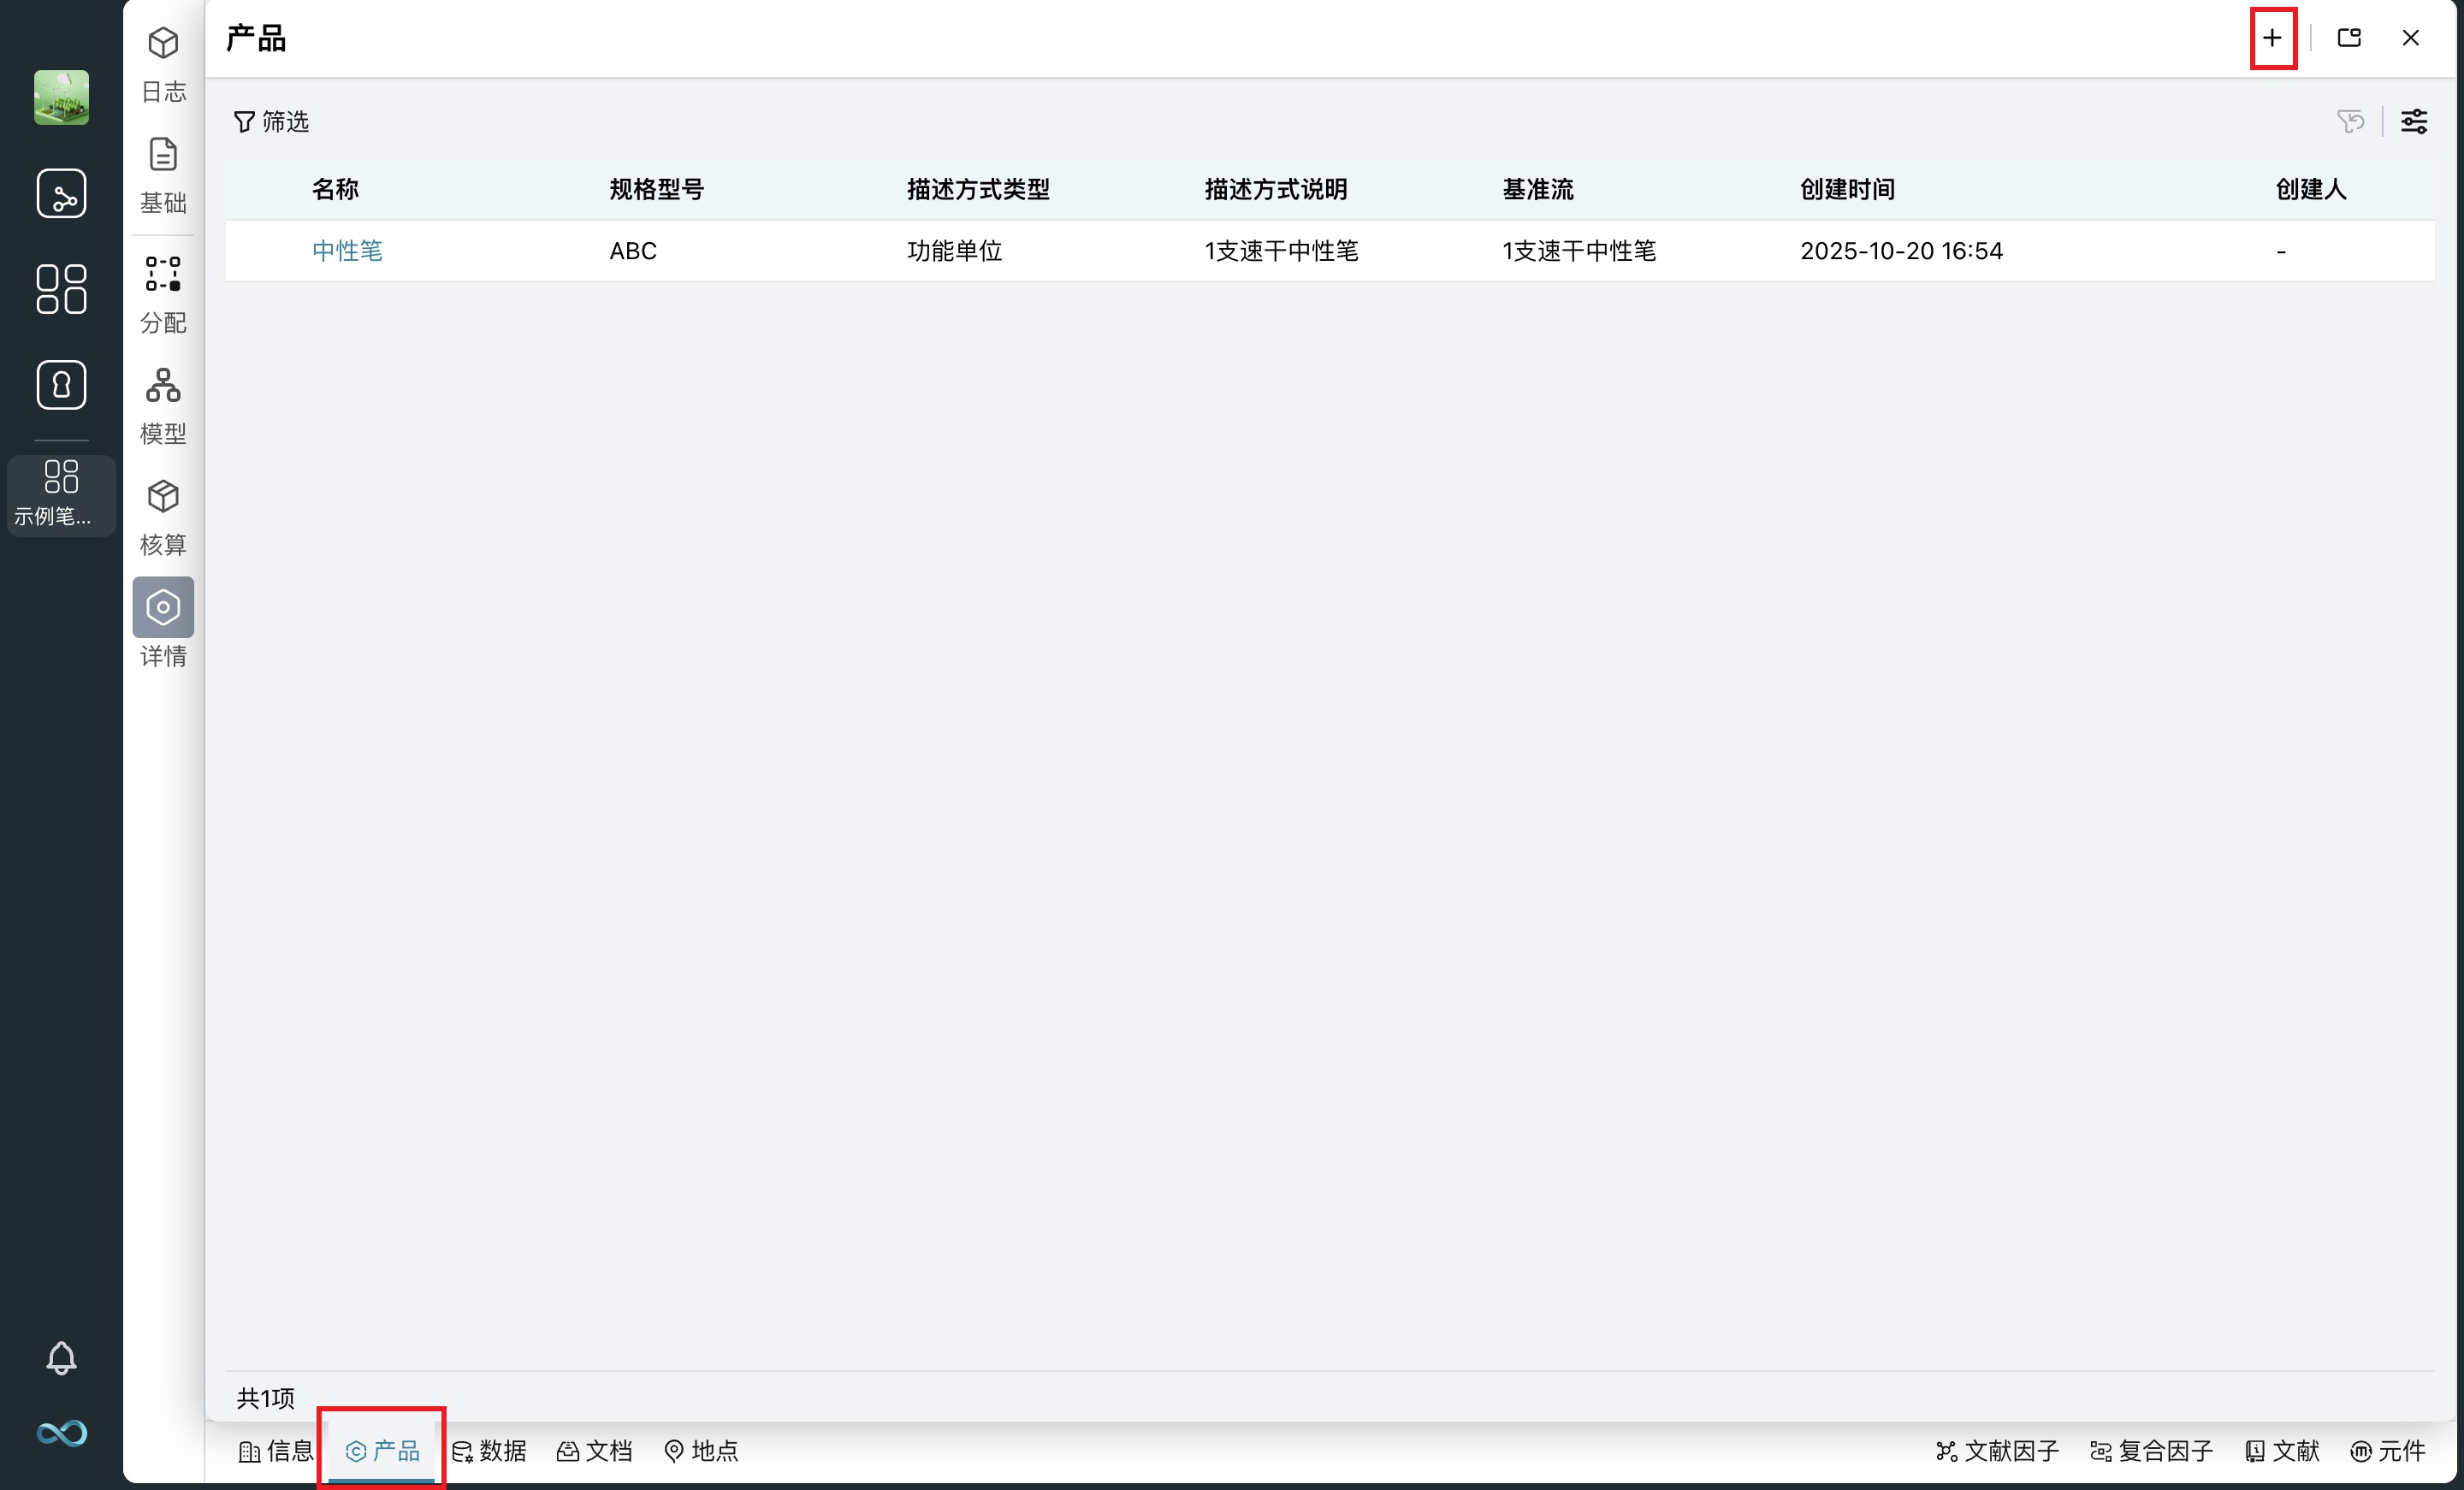Screen dimensions: 2464x1490
Task: Open the 地点 location tab
Action: tap(701, 1450)
